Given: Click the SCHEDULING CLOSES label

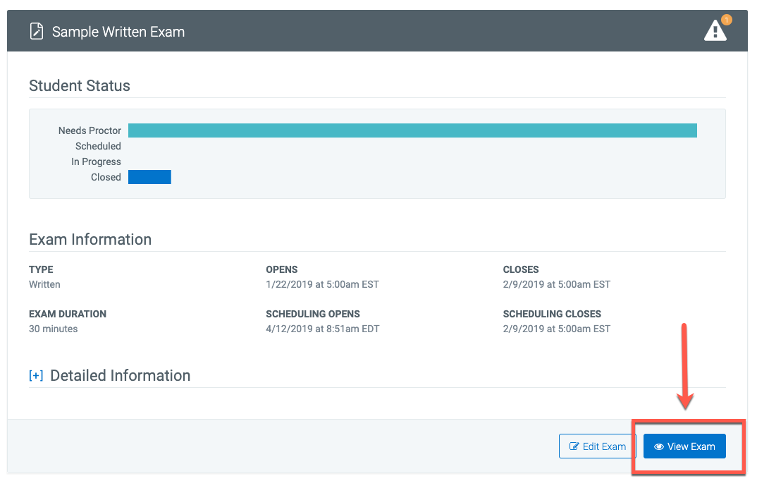Looking at the screenshot, I should coord(552,314).
